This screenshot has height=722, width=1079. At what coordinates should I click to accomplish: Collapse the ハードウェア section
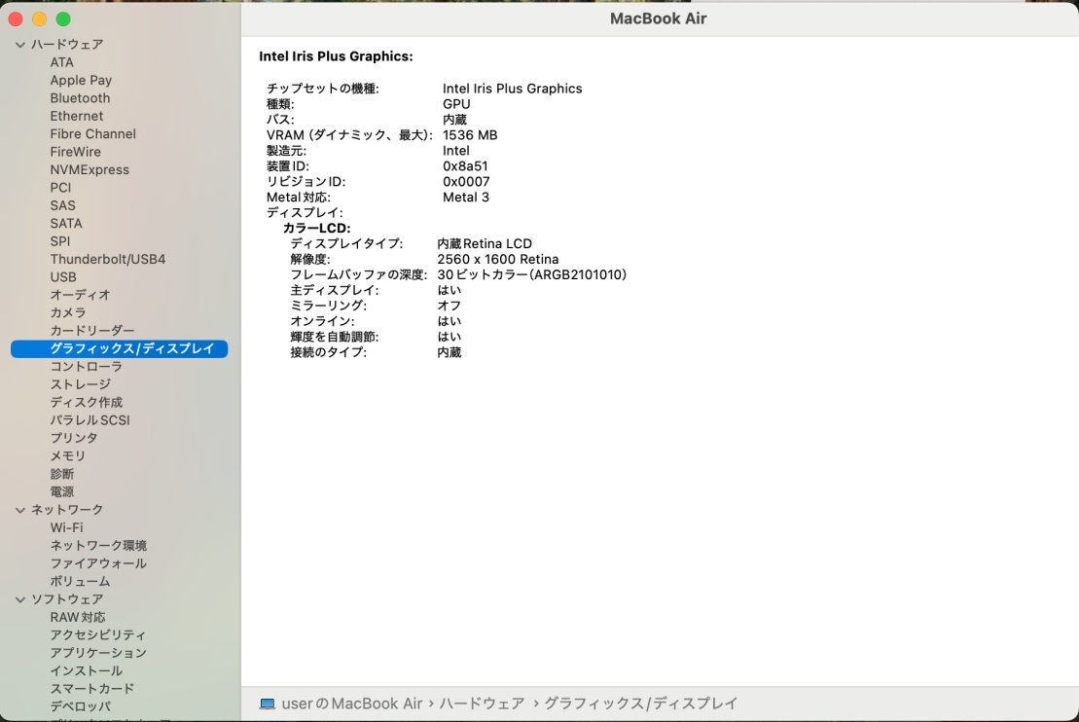pos(18,44)
